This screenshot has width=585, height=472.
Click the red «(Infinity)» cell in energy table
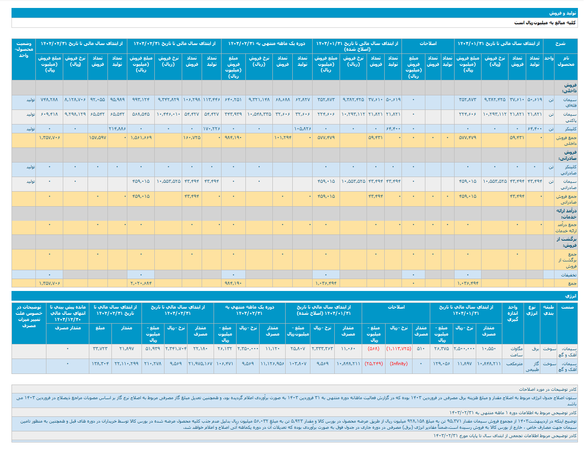click(398, 364)
